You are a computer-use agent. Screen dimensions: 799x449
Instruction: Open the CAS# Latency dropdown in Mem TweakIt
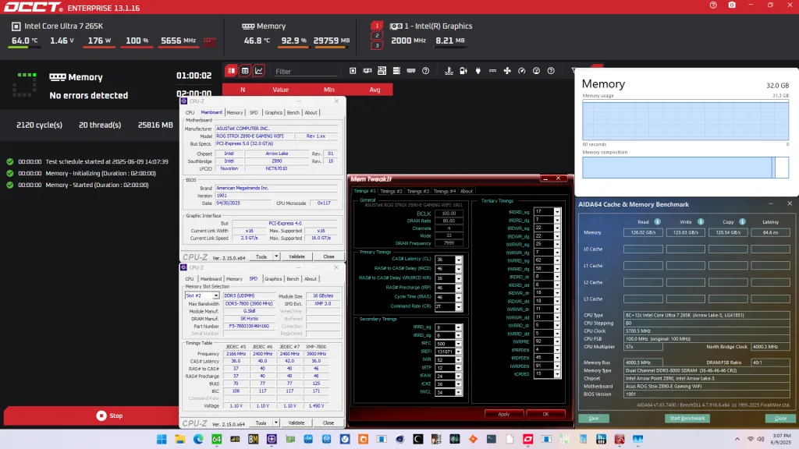pos(459,260)
